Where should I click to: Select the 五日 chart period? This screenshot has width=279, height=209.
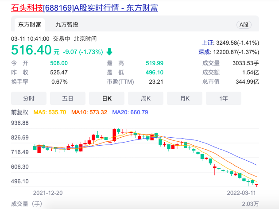pos(68,98)
